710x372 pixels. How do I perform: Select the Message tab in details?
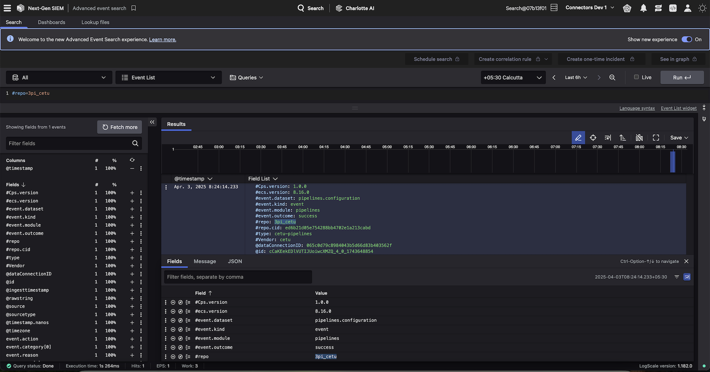205,261
